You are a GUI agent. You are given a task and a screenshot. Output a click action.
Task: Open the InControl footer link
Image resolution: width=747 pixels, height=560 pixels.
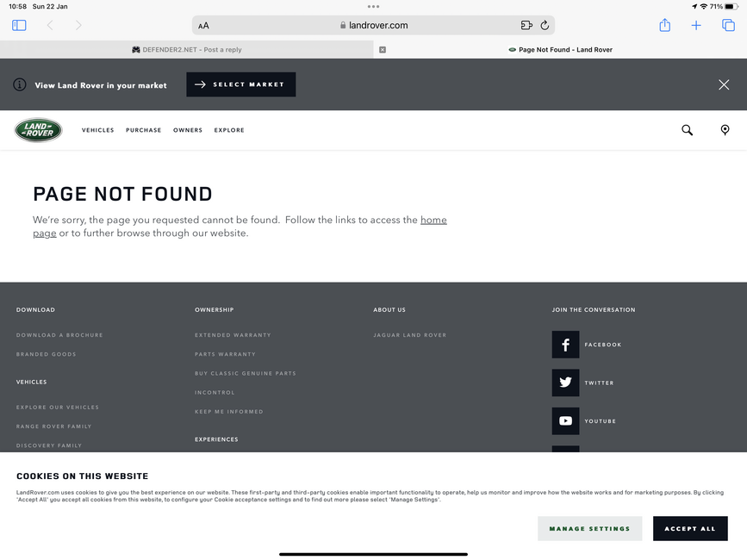tap(215, 392)
